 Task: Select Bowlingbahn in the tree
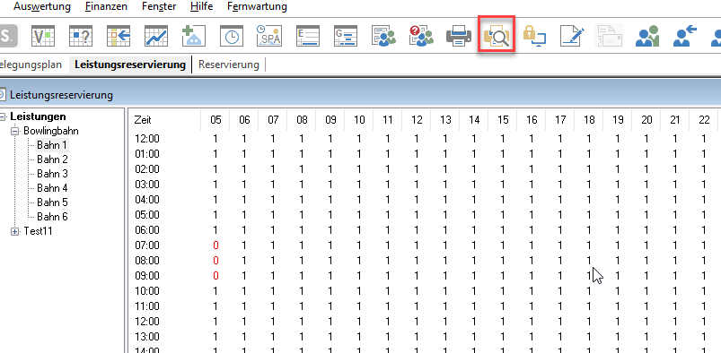tap(50, 131)
